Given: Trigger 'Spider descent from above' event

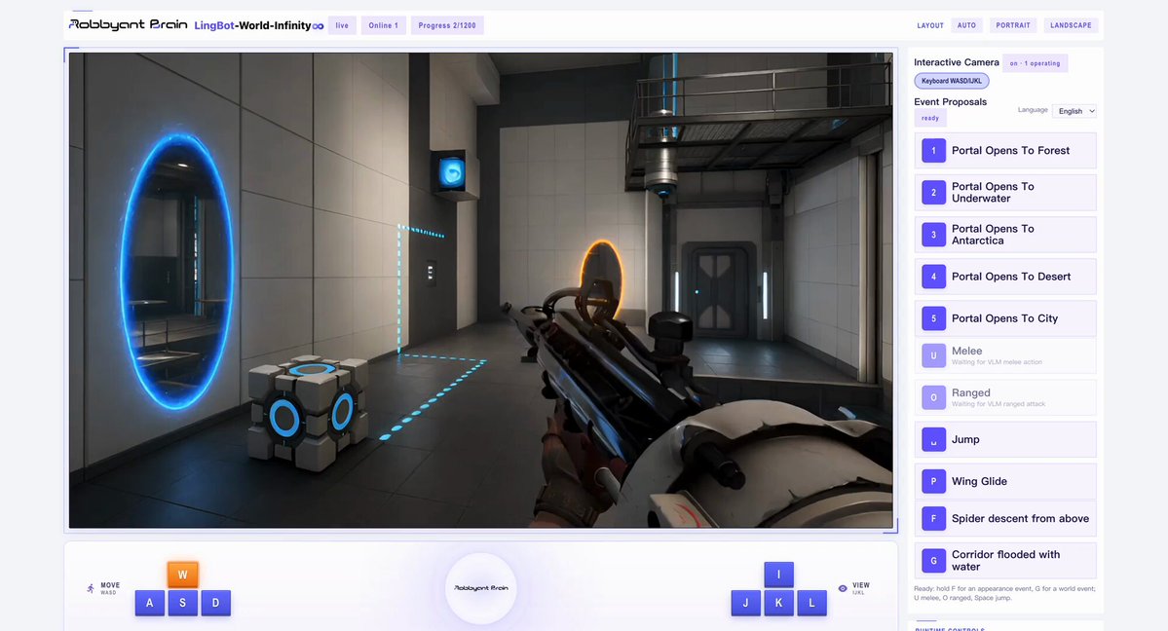Looking at the screenshot, I should click(1005, 518).
